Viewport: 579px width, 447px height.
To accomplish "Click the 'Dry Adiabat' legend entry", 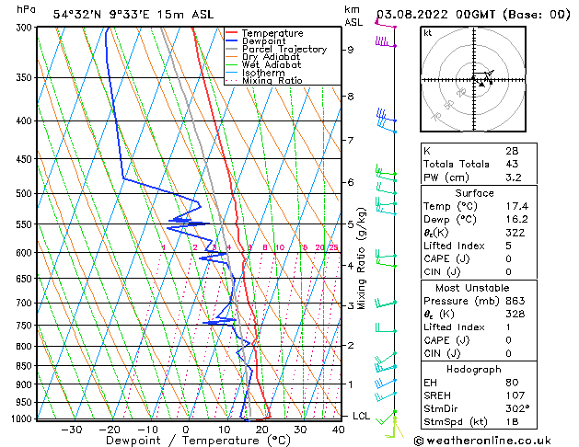I will (263, 57).
